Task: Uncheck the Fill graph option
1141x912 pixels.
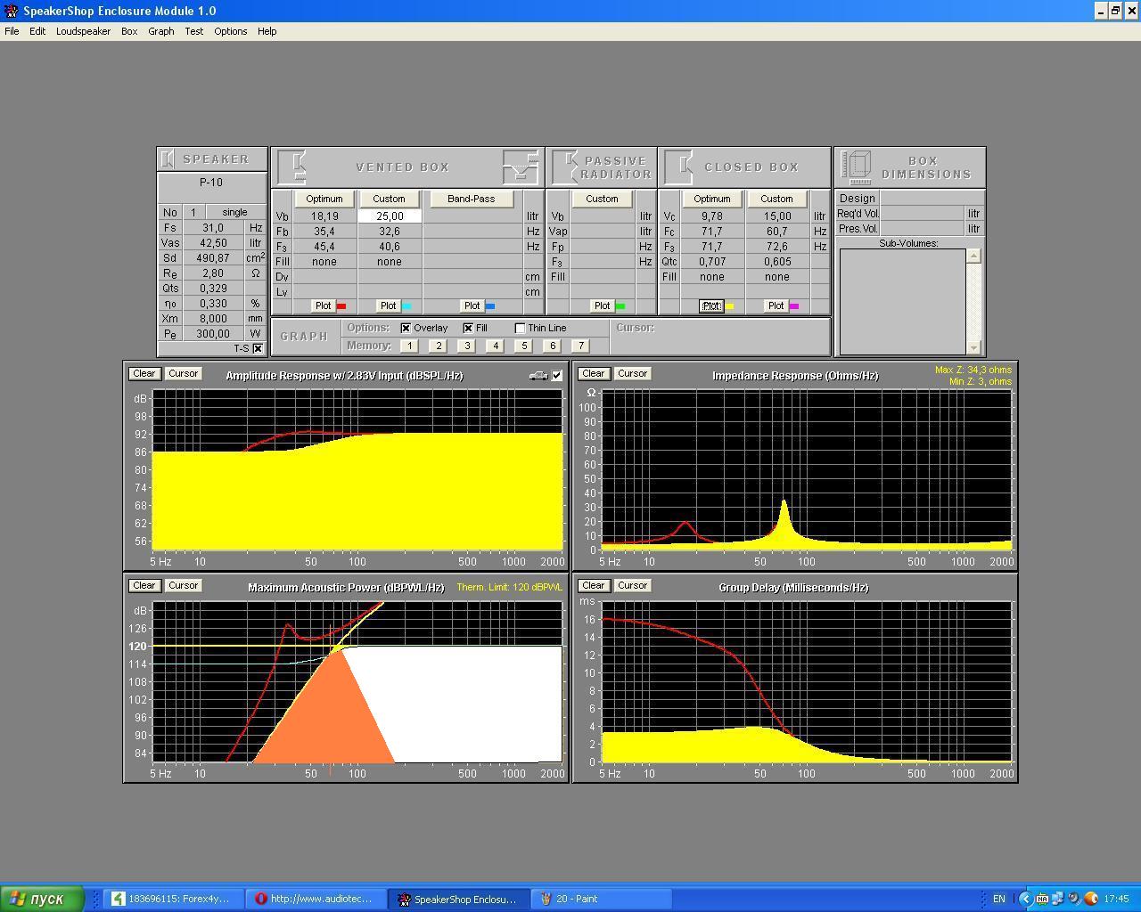Action: [x=468, y=328]
